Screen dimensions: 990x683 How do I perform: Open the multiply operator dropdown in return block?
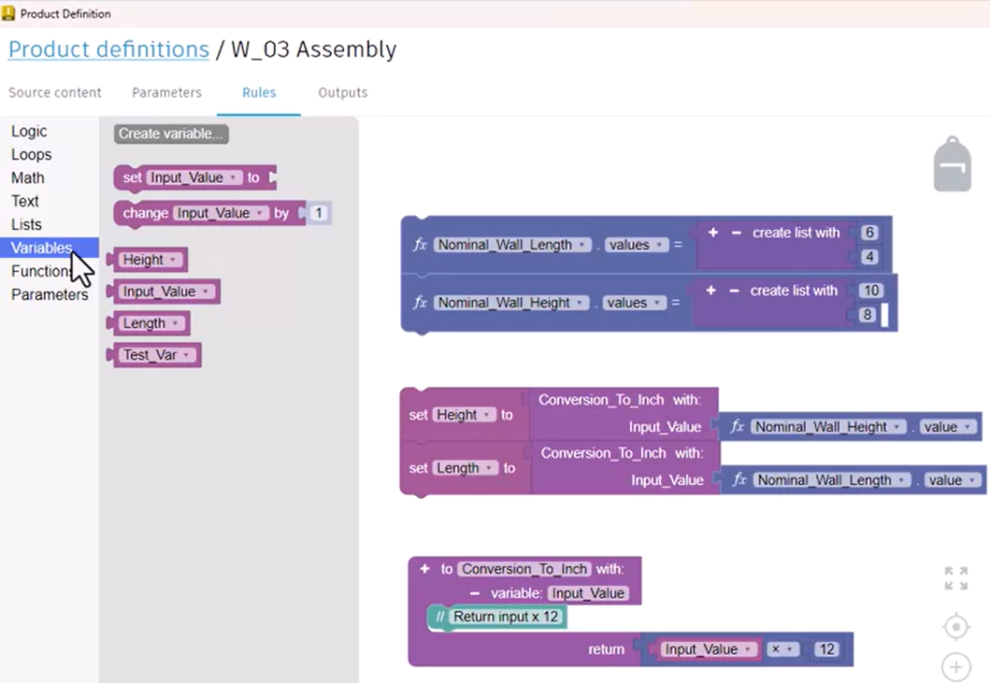pos(782,649)
